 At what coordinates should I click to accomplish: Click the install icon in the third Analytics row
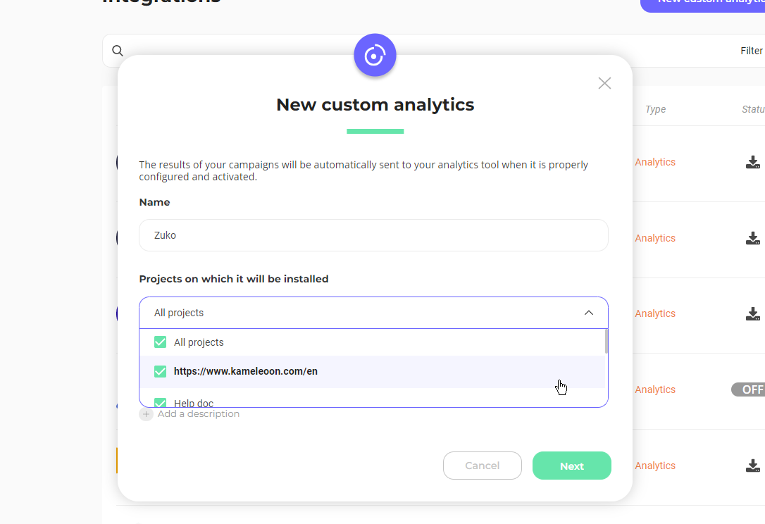point(752,313)
